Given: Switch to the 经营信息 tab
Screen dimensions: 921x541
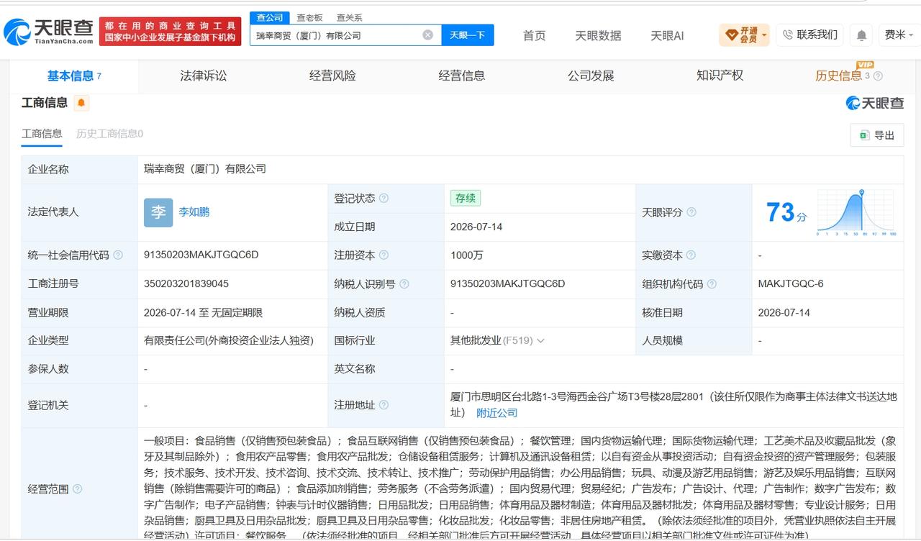Looking at the screenshot, I should (x=462, y=76).
